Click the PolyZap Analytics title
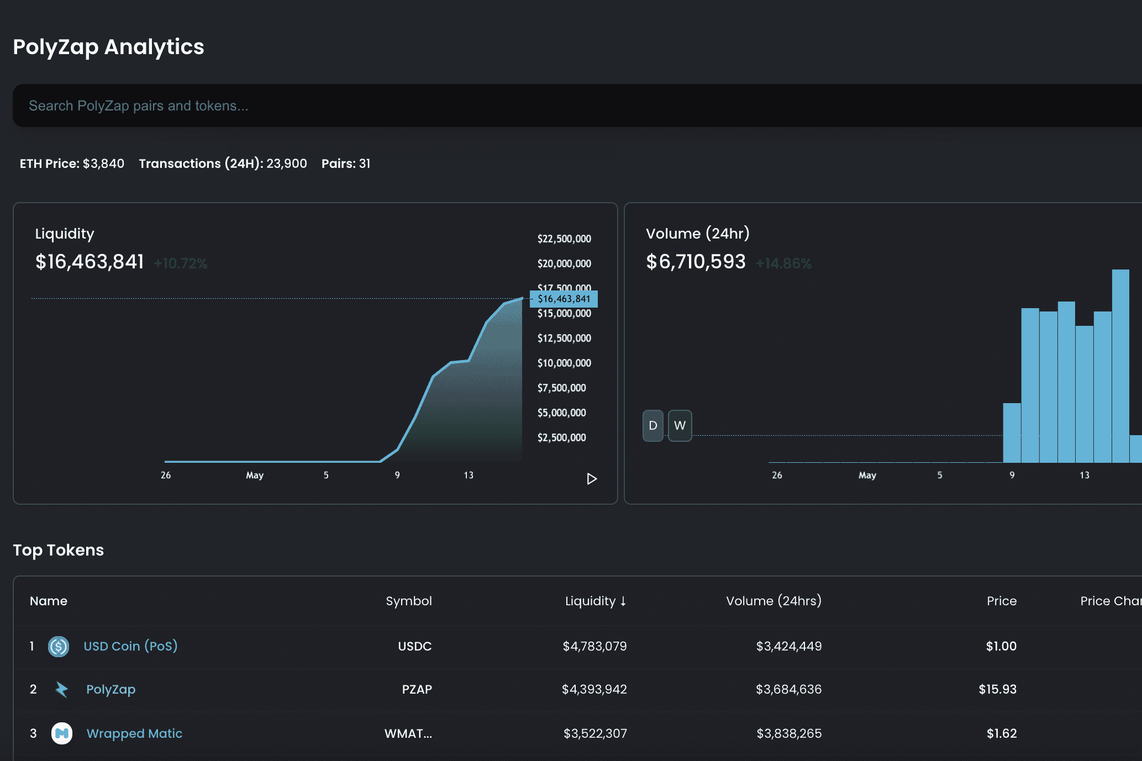Viewport: 1142px width, 761px height. coord(108,47)
